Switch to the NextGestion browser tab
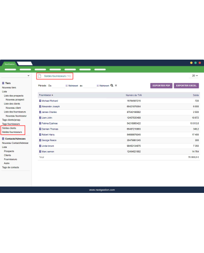 [x=9, y=64]
